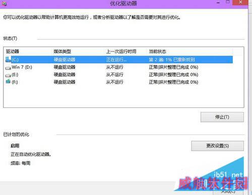252x195 pixels.
Task: Click current status of (E:) row
Action: tap(173, 75)
